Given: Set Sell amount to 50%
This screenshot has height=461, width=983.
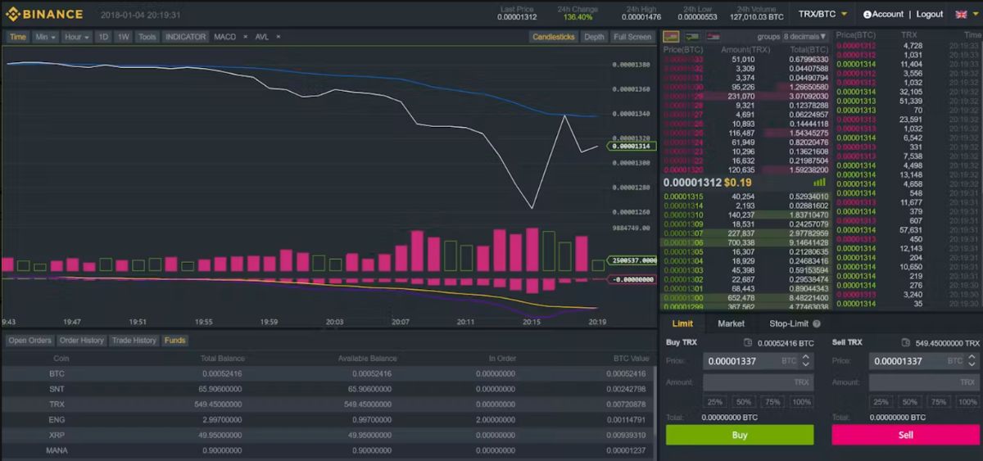Looking at the screenshot, I should coord(908,402).
